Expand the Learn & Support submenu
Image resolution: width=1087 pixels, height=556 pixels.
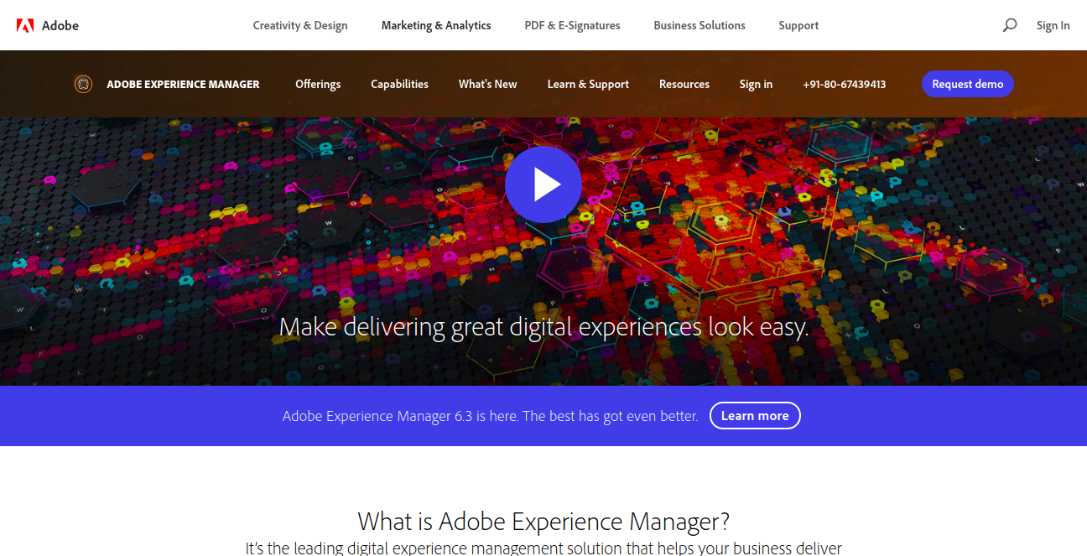pos(588,84)
